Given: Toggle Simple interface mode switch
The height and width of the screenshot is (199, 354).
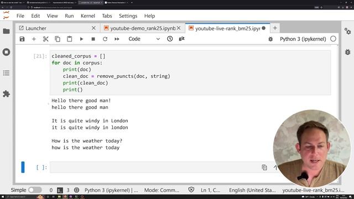Looking at the screenshot, I should pos(35,190).
